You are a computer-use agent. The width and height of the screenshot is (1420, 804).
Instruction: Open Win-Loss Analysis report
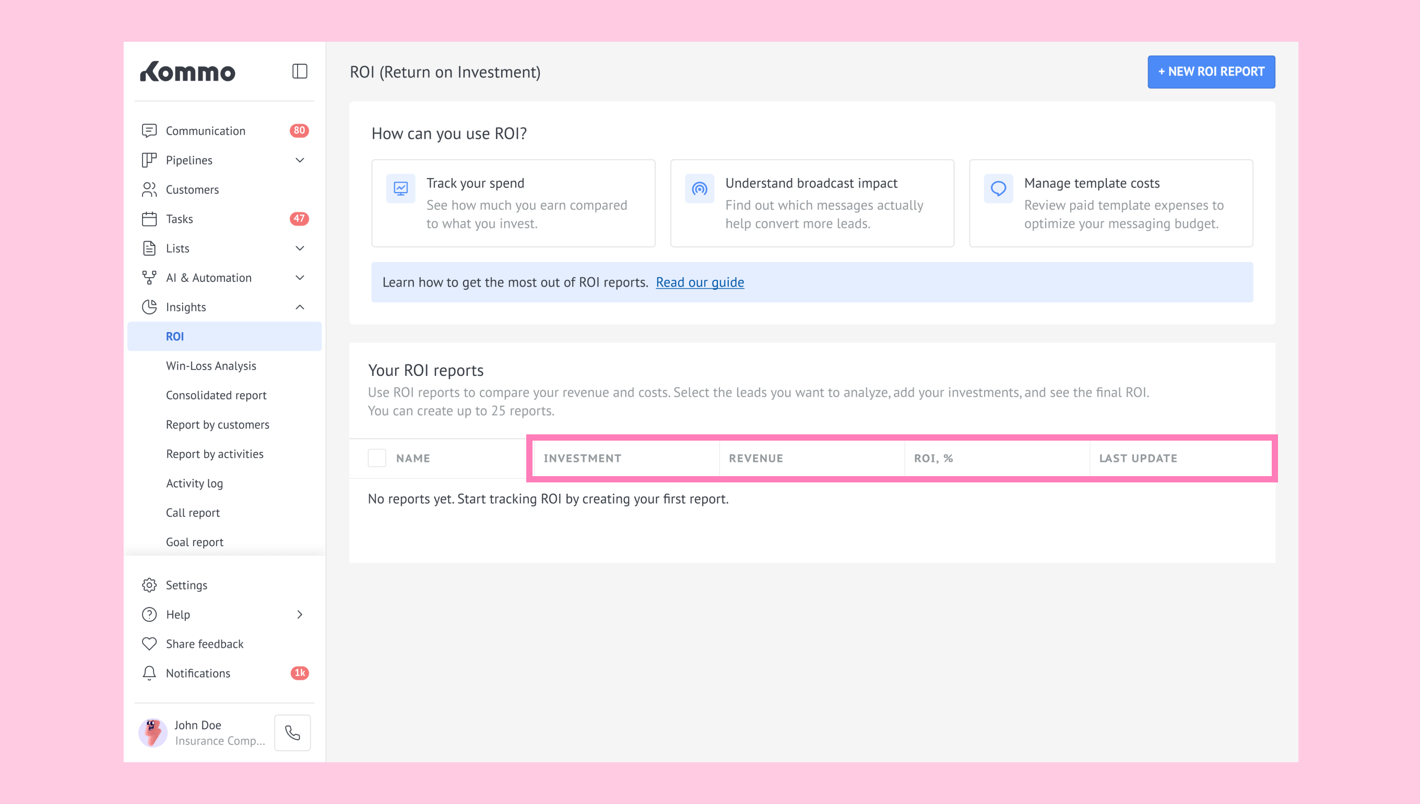[211, 365]
